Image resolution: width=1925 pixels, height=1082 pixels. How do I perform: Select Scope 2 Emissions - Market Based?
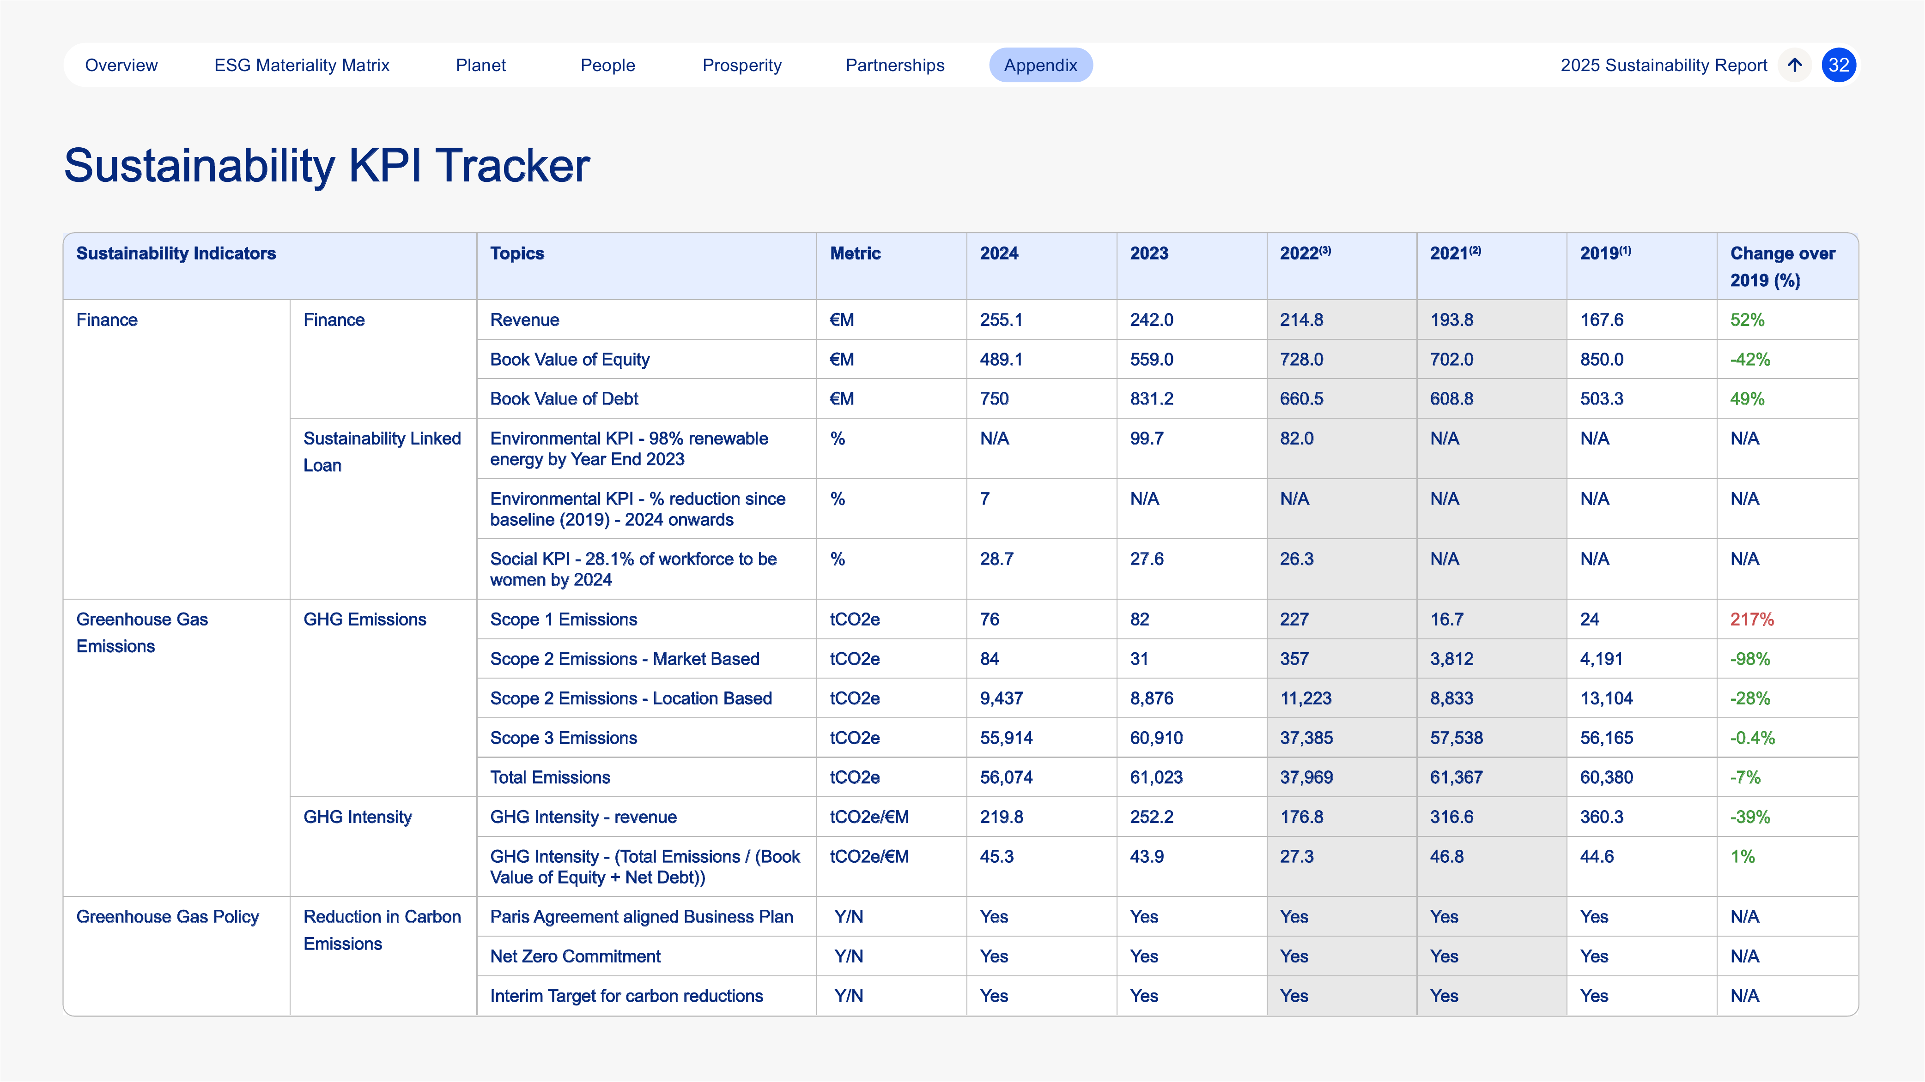624,659
